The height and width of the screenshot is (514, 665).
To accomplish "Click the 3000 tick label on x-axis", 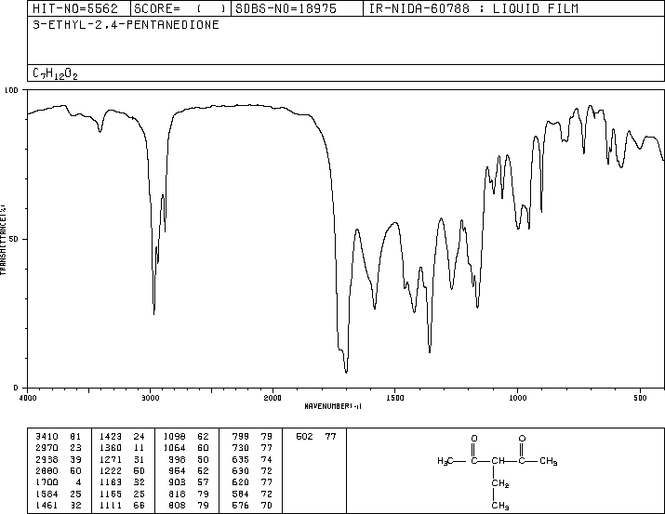I will (x=150, y=398).
